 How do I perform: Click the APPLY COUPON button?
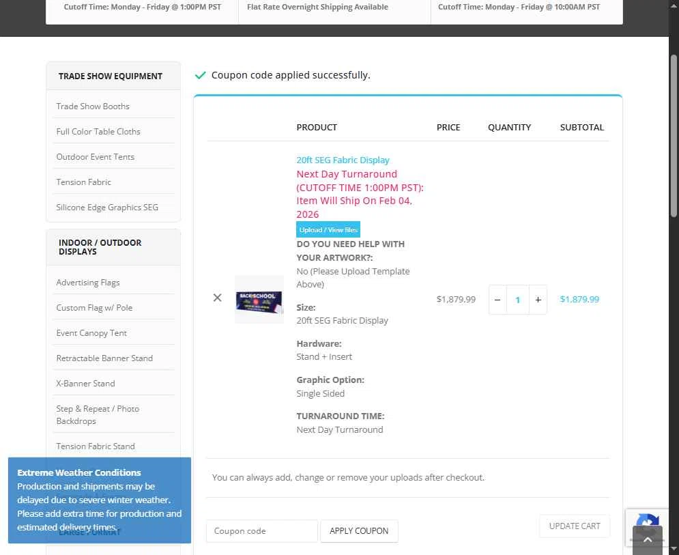click(x=358, y=530)
